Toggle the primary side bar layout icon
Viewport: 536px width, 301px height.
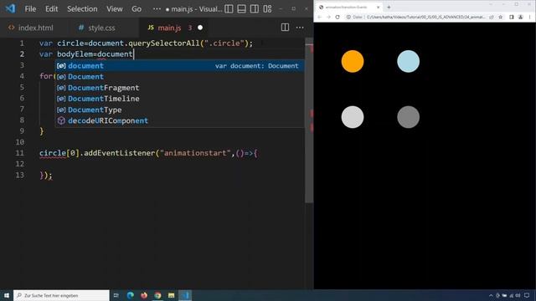[x=229, y=9]
